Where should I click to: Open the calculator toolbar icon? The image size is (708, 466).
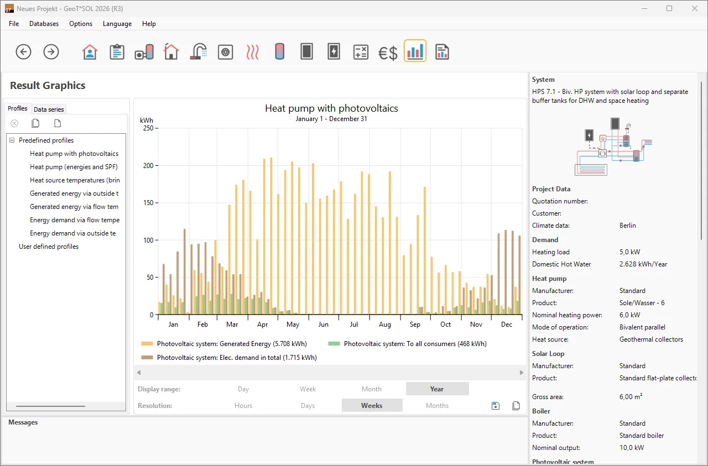click(x=361, y=52)
